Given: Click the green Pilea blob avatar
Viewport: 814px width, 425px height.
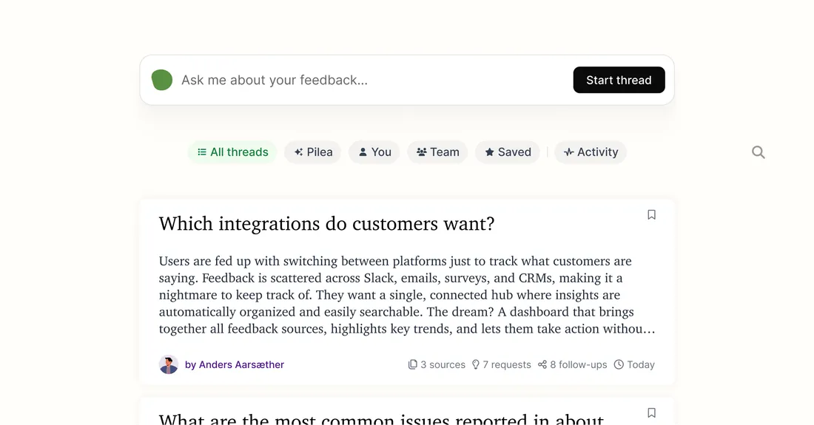Looking at the screenshot, I should coord(162,80).
